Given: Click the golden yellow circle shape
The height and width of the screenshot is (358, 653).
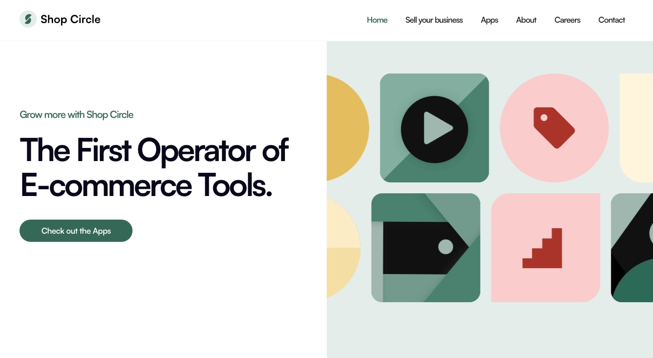Looking at the screenshot, I should click(346, 128).
